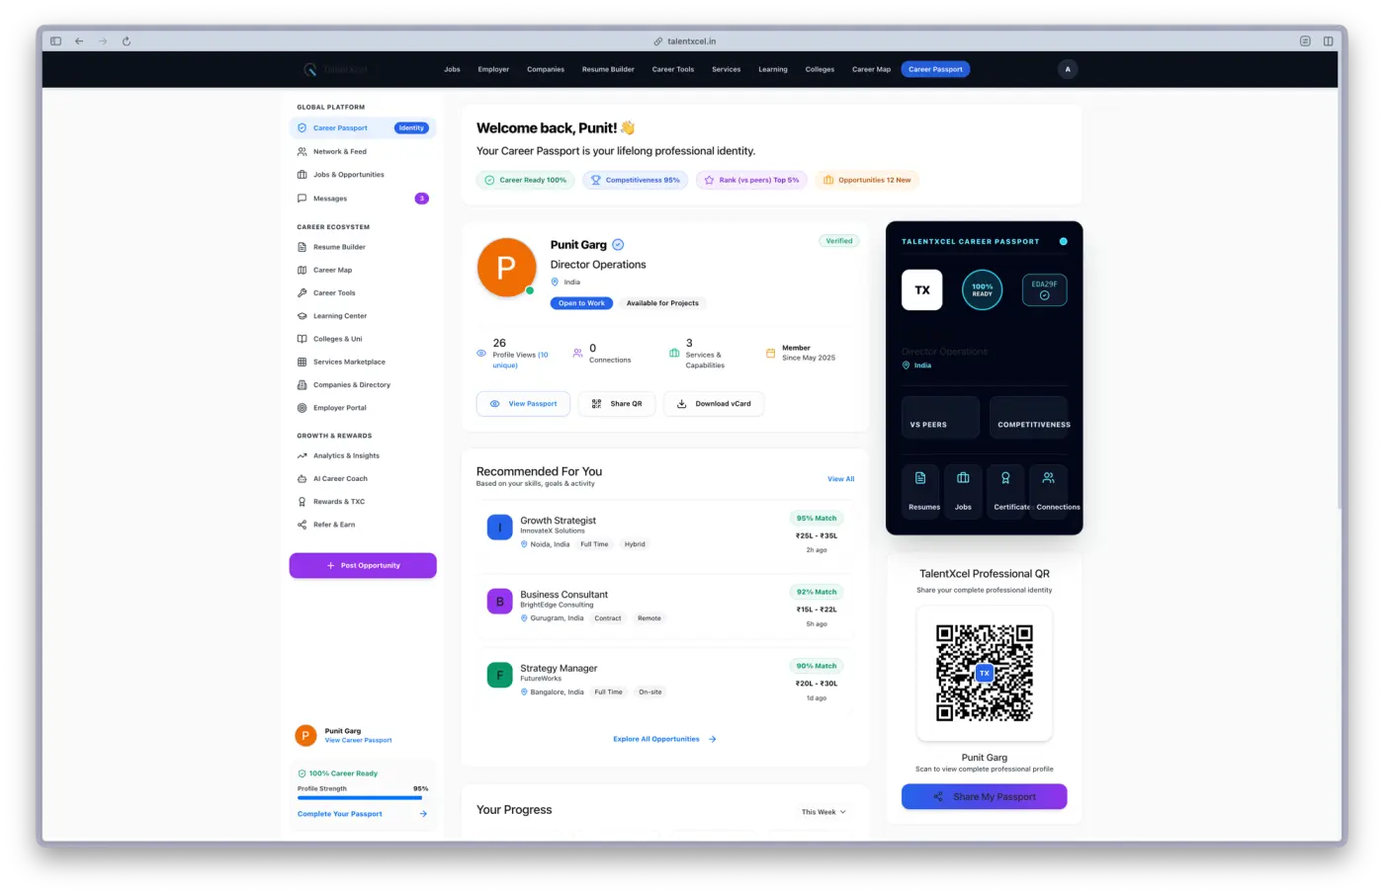The height and width of the screenshot is (895, 1384).
Task: Click the talentxcel.in address bar
Action: (x=685, y=41)
